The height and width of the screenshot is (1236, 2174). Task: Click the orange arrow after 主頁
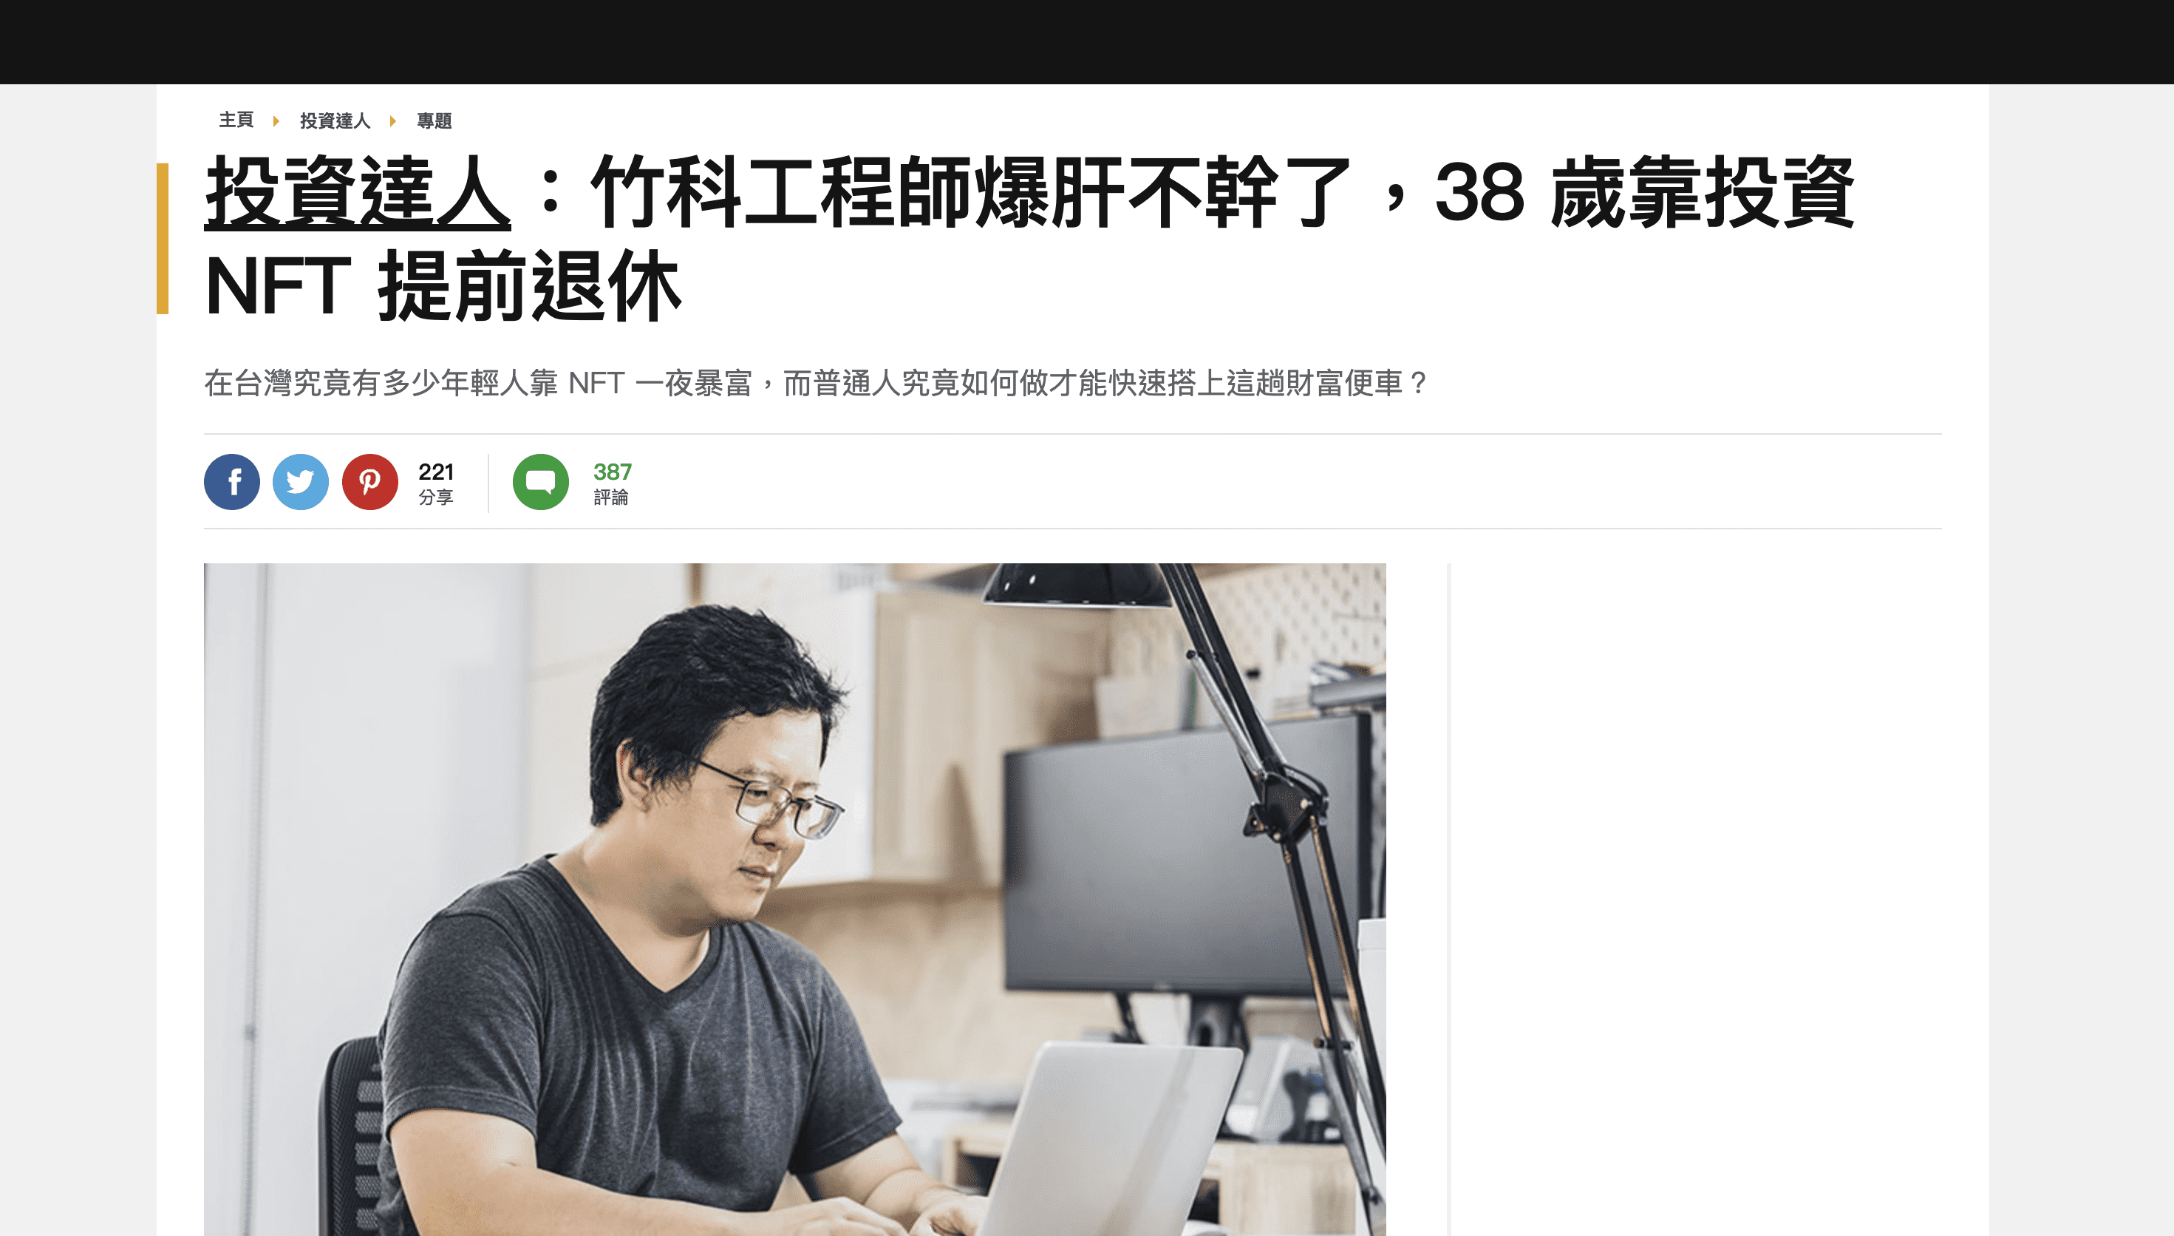276,121
